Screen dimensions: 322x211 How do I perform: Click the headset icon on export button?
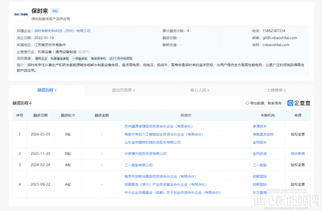247,103
